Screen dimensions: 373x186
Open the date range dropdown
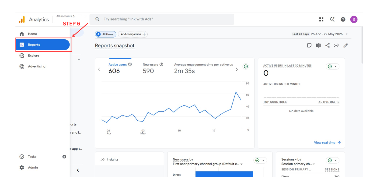[320, 34]
